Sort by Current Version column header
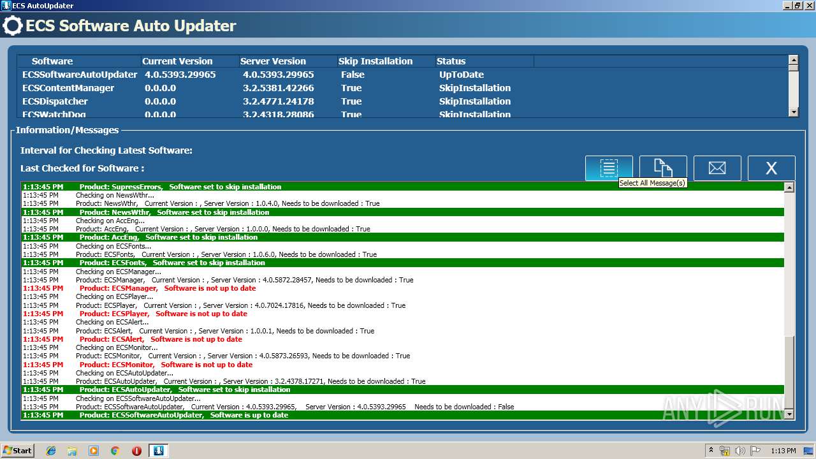Viewport: 816px width, 459px height. pyautogui.click(x=189, y=61)
